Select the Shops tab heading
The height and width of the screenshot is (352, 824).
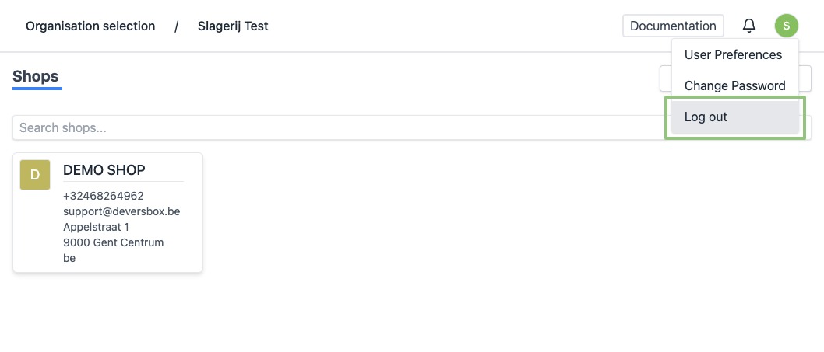[36, 76]
